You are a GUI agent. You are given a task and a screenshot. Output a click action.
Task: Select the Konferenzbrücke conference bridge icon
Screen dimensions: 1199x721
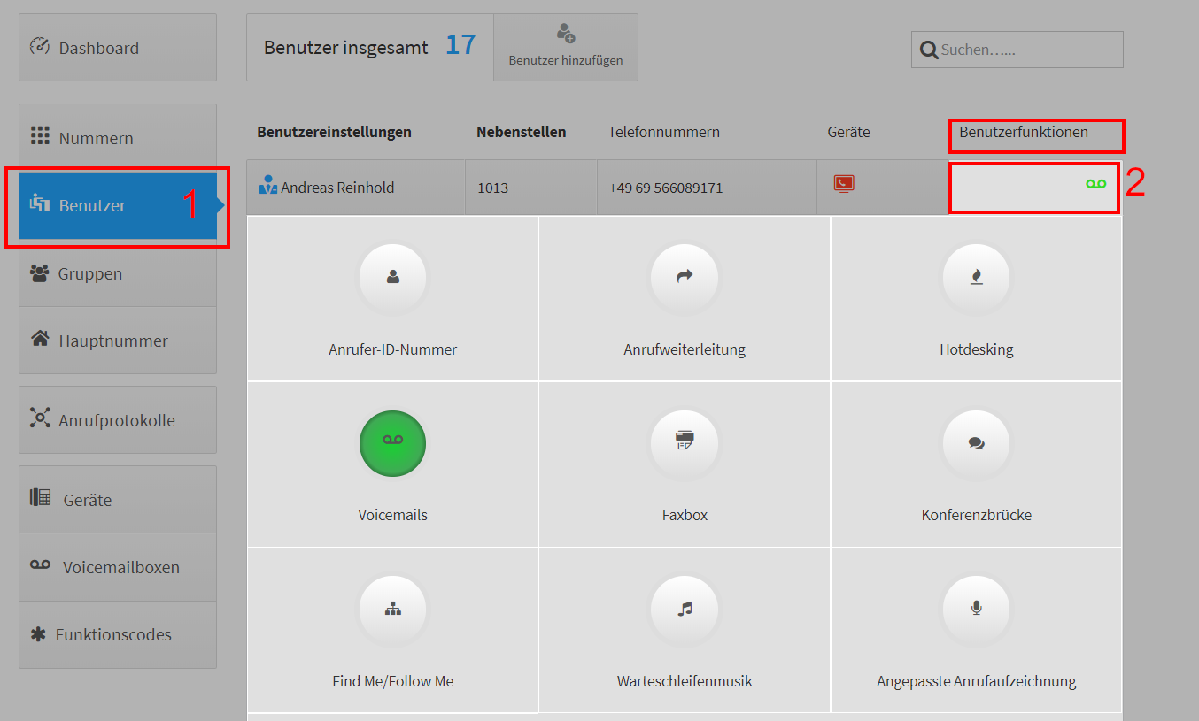(x=976, y=443)
